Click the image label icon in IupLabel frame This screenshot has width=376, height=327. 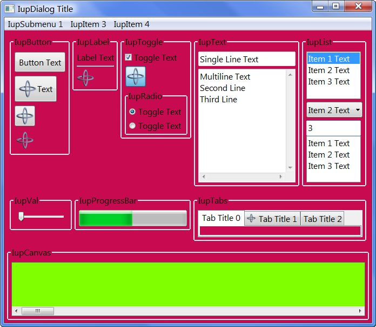tap(85, 78)
